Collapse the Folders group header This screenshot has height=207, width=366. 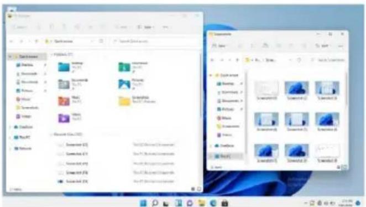pyautogui.click(x=51, y=55)
